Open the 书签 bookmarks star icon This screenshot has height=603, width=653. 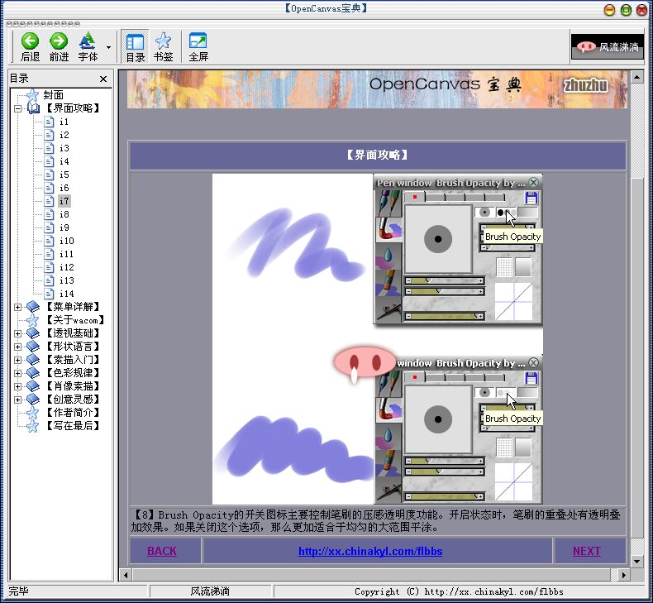click(x=163, y=41)
